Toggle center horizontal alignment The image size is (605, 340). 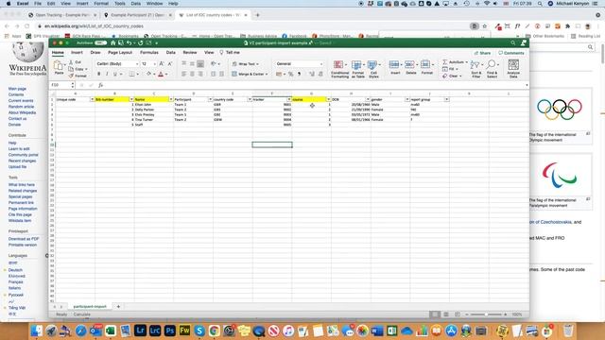(192, 74)
